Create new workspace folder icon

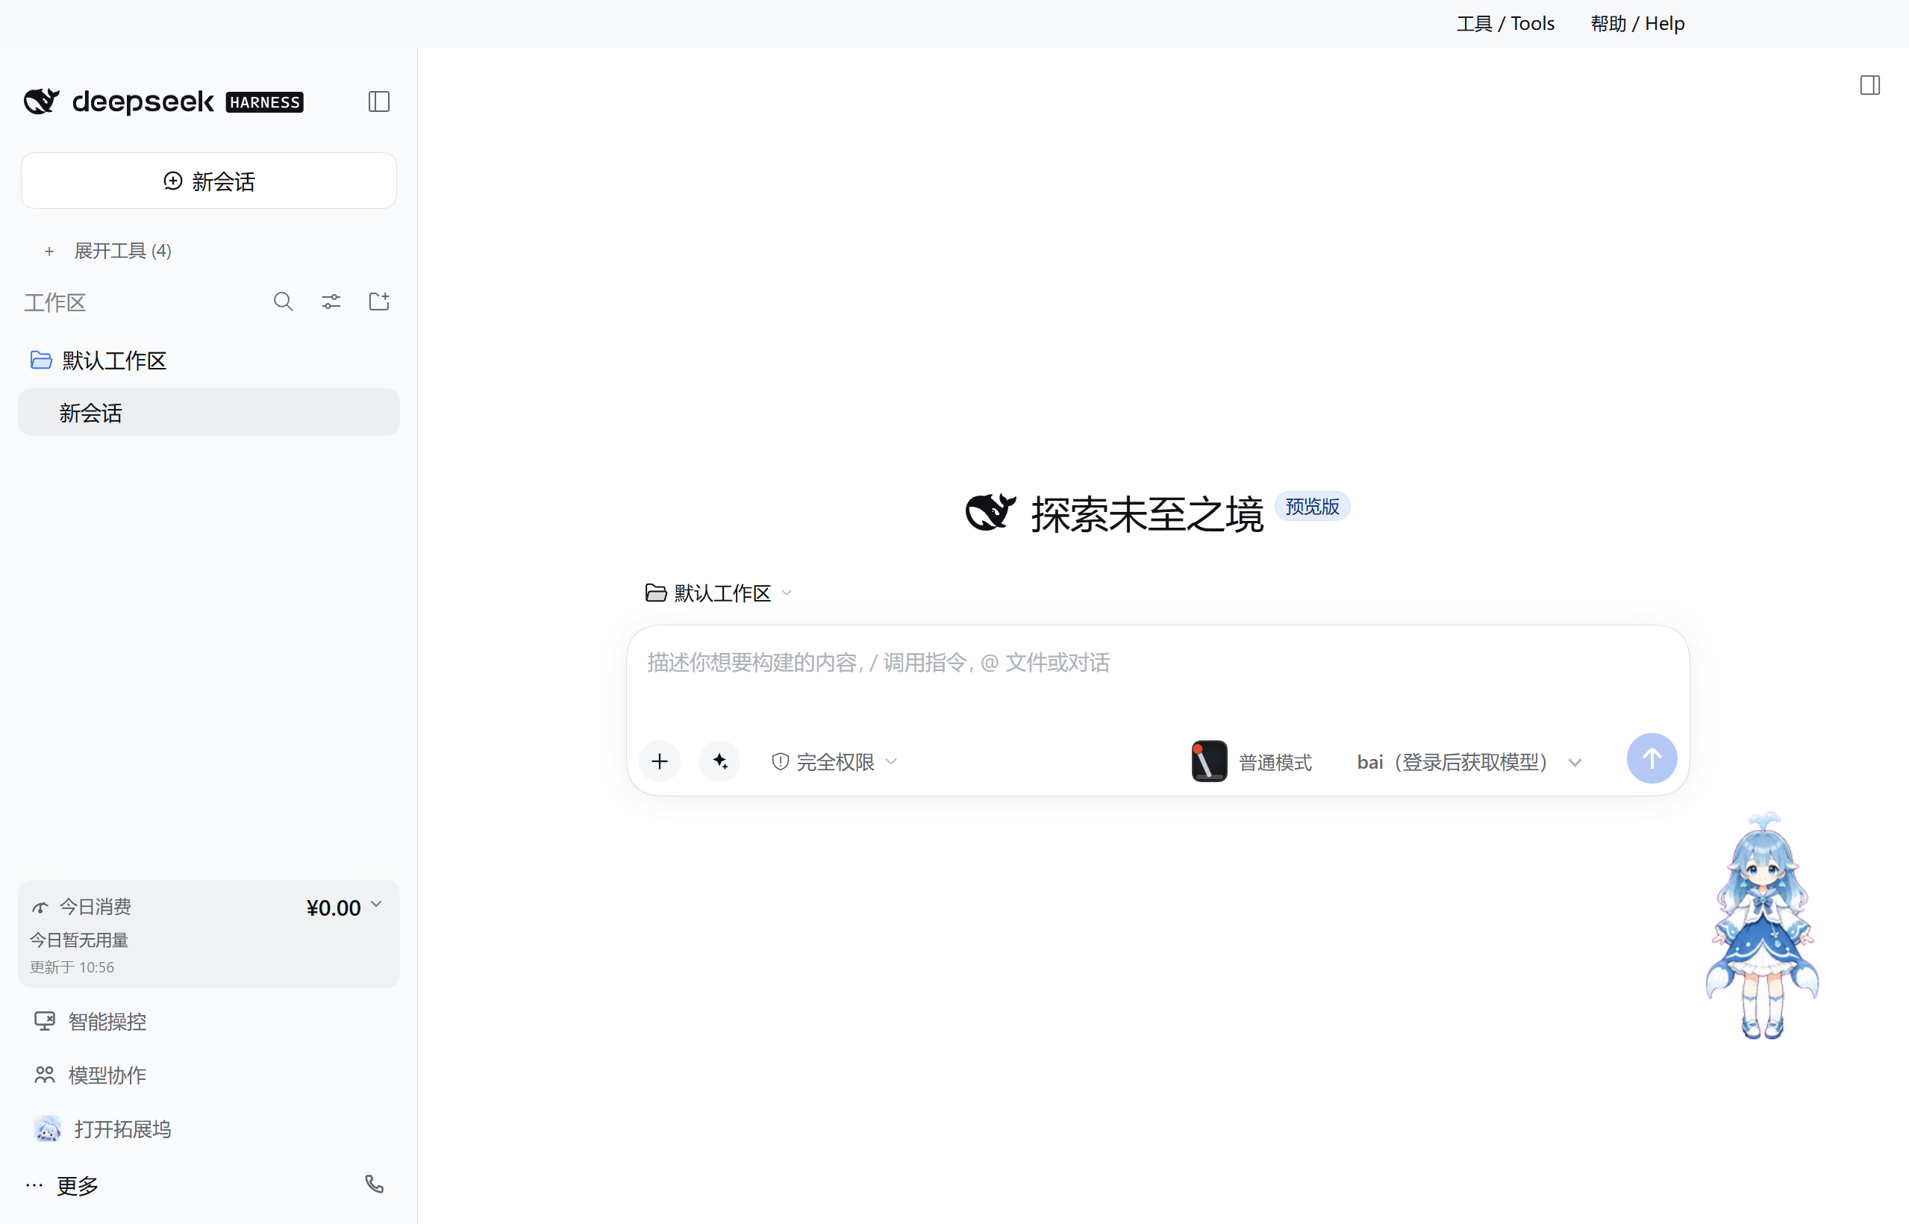379,302
